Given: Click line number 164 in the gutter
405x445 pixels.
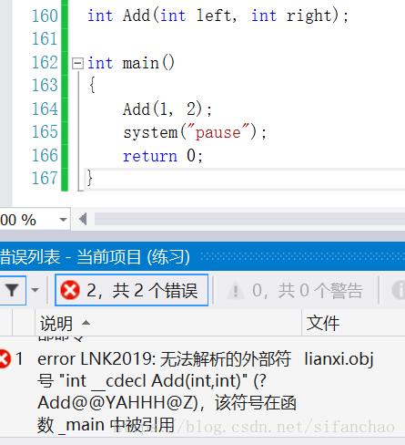Looking at the screenshot, I should tap(45, 109).
